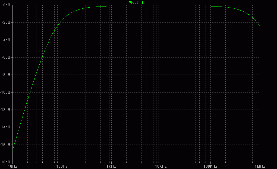Click the 1MHz frequency axis label
Screen dimensions: 277x169
pyautogui.click(x=260, y=166)
